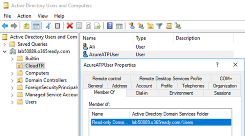Switch to the COM+ tab
This screenshot has width=245, height=136.
pyautogui.click(x=226, y=79)
